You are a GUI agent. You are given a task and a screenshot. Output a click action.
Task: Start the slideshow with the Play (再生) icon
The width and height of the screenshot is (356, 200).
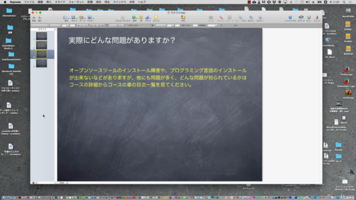click(39, 17)
